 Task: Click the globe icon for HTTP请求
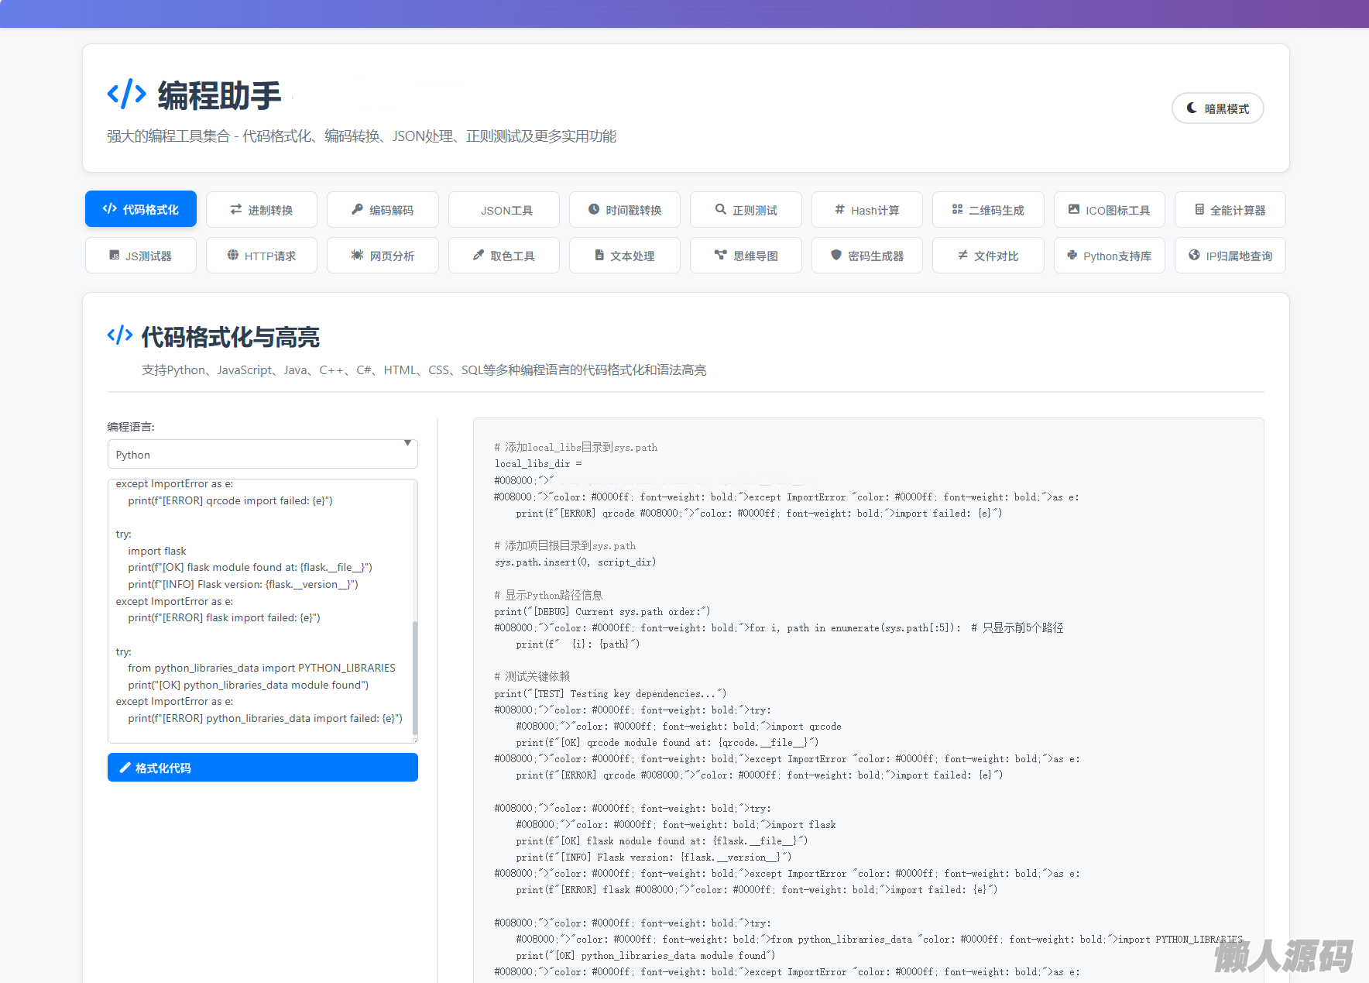pos(232,255)
